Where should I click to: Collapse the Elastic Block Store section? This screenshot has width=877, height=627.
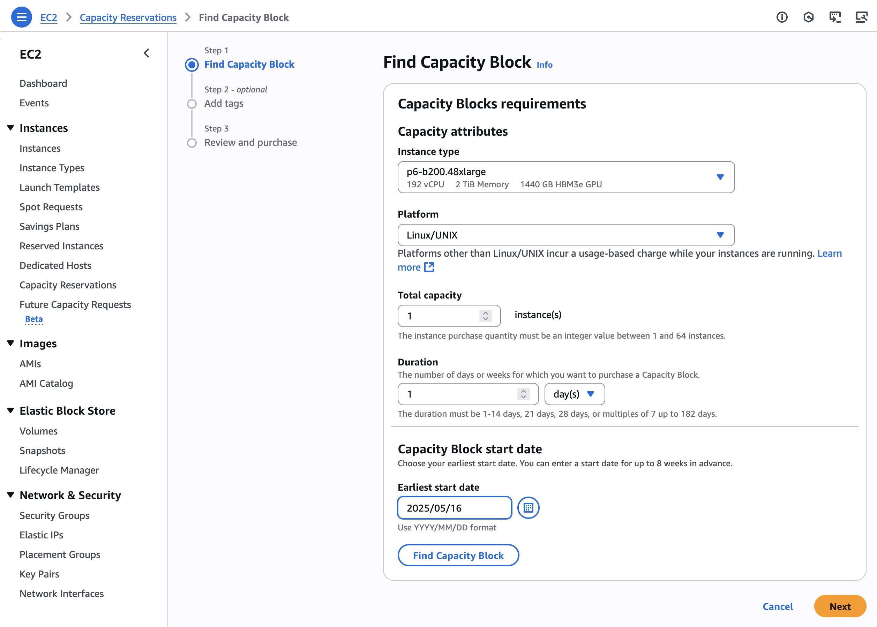11,410
